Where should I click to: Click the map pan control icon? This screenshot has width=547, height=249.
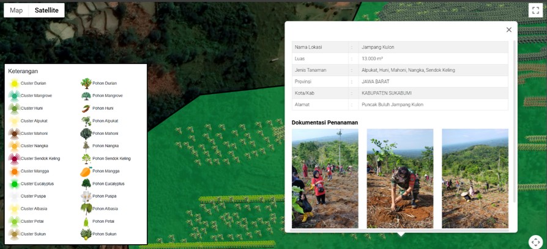coord(535,242)
